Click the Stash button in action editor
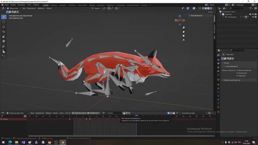Image resolution: width=258 pixels, height=145 pixels. pos(93,113)
